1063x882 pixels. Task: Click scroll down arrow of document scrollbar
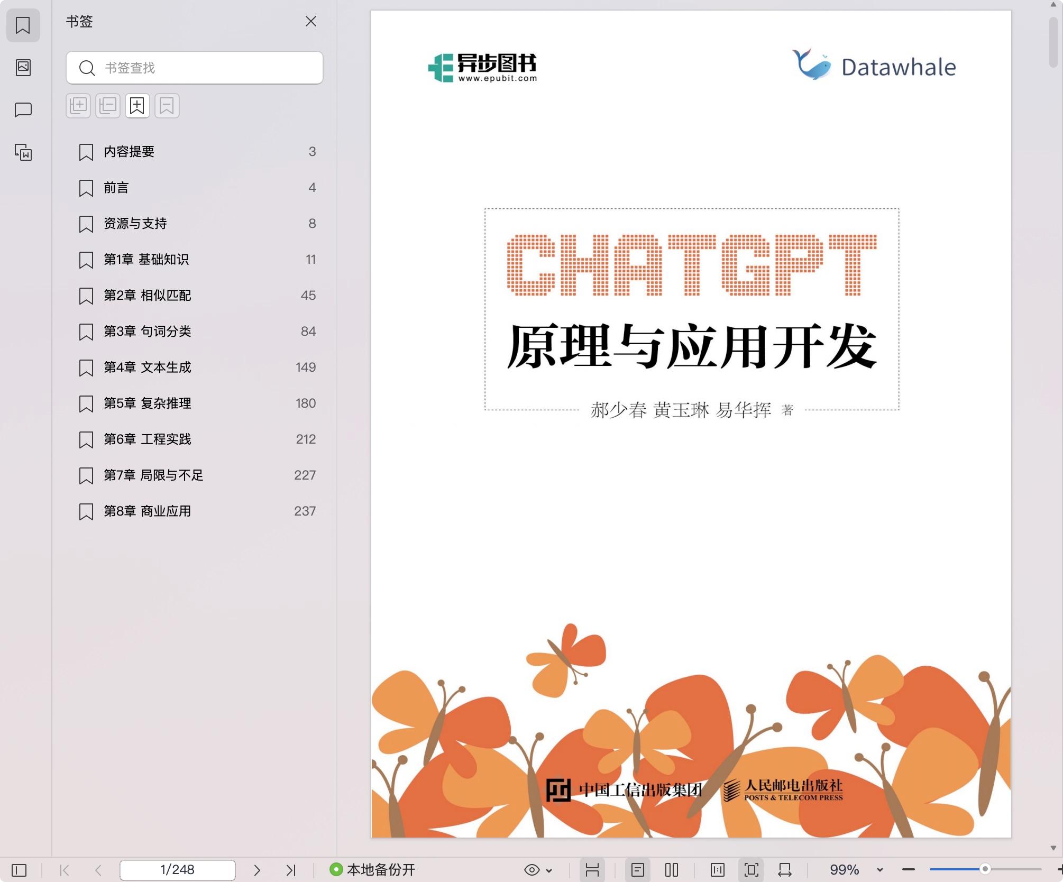1053,848
